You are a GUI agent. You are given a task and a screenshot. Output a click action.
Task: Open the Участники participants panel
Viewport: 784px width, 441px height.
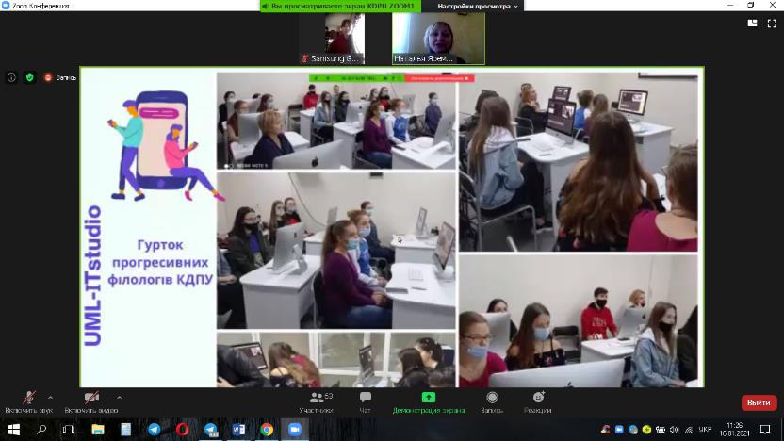pyautogui.click(x=317, y=401)
